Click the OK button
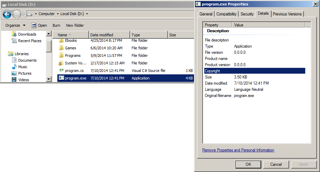This screenshot has width=320, height=172. [248, 164]
